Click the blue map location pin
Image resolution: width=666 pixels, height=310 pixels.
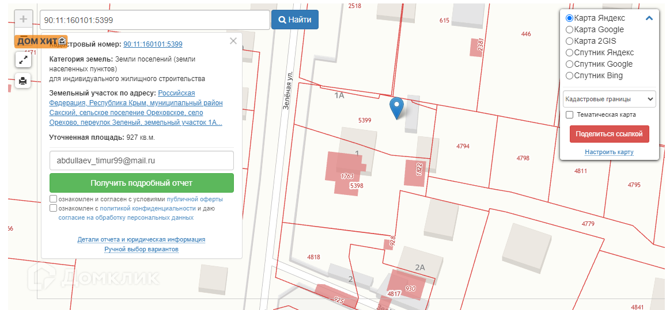[396, 108]
